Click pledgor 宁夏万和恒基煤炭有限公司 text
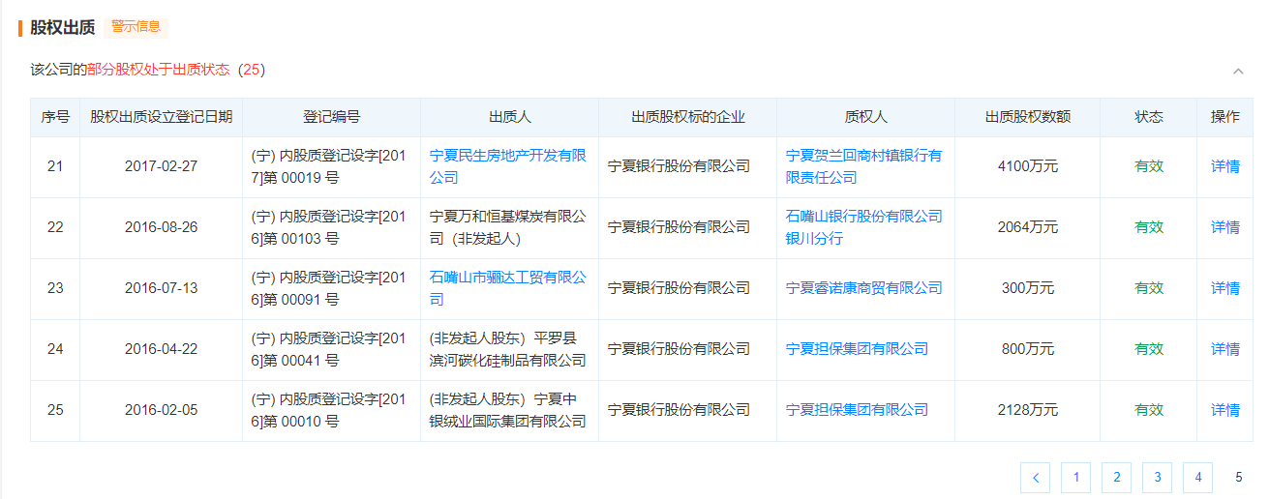This screenshot has height=499, width=1269. coord(508,227)
